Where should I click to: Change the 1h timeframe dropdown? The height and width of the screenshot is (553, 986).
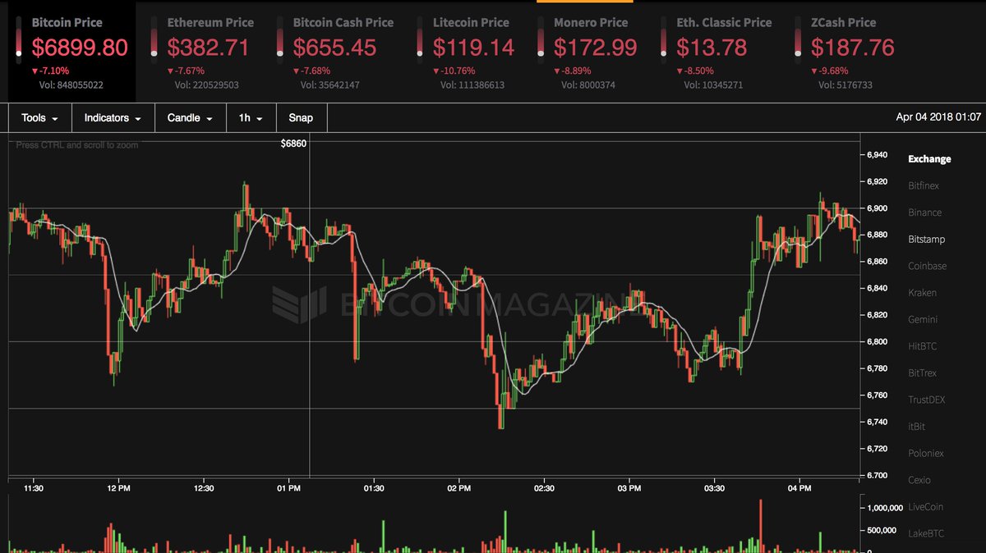251,118
